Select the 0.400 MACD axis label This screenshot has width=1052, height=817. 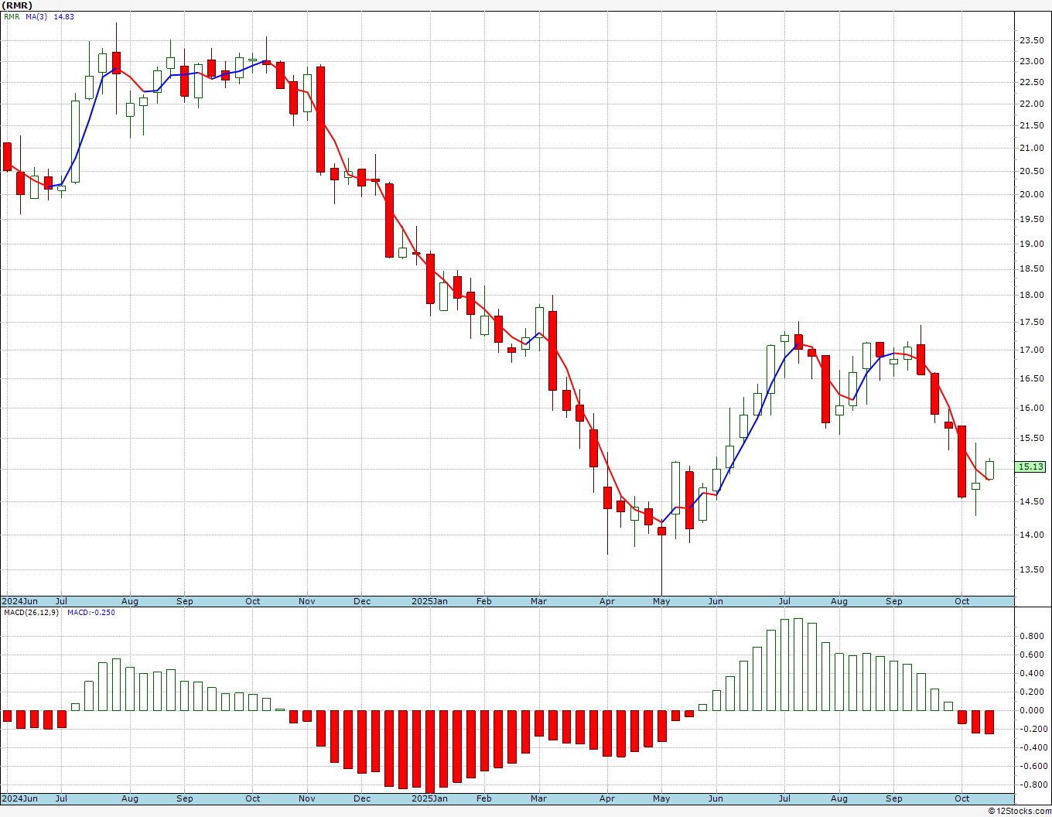click(x=1033, y=673)
